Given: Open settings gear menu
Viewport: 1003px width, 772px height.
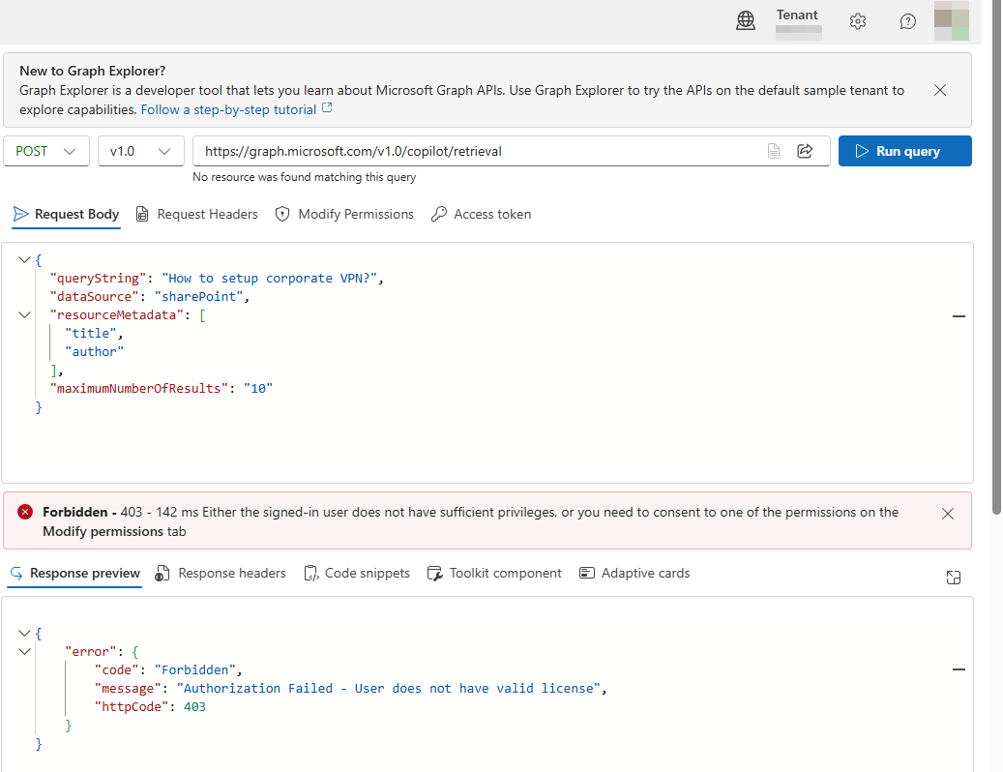Looking at the screenshot, I should click(858, 21).
